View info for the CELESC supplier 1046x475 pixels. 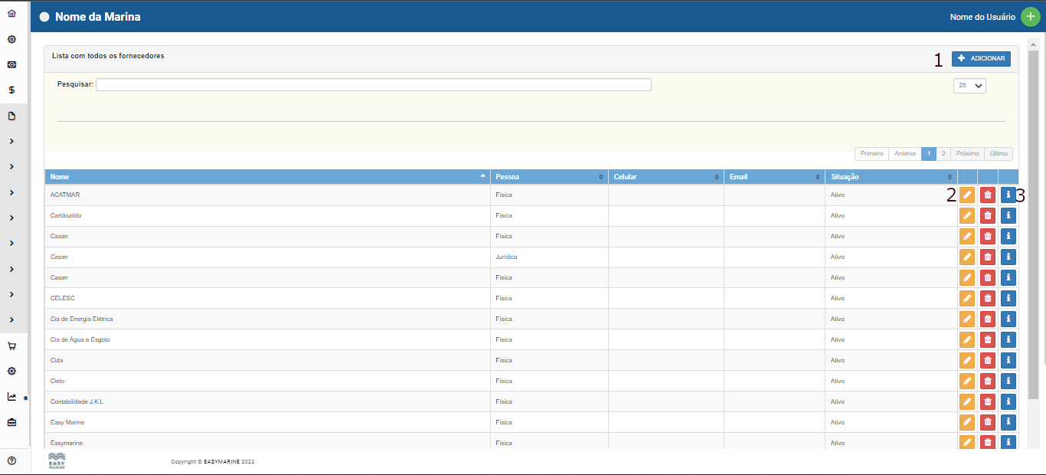(1008, 299)
